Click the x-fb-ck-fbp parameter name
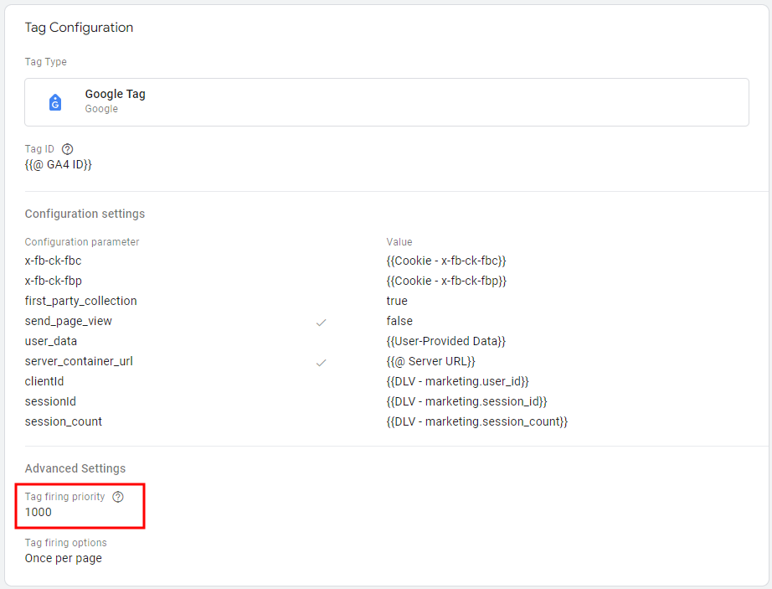Viewport: 772px width, 589px height. click(54, 281)
